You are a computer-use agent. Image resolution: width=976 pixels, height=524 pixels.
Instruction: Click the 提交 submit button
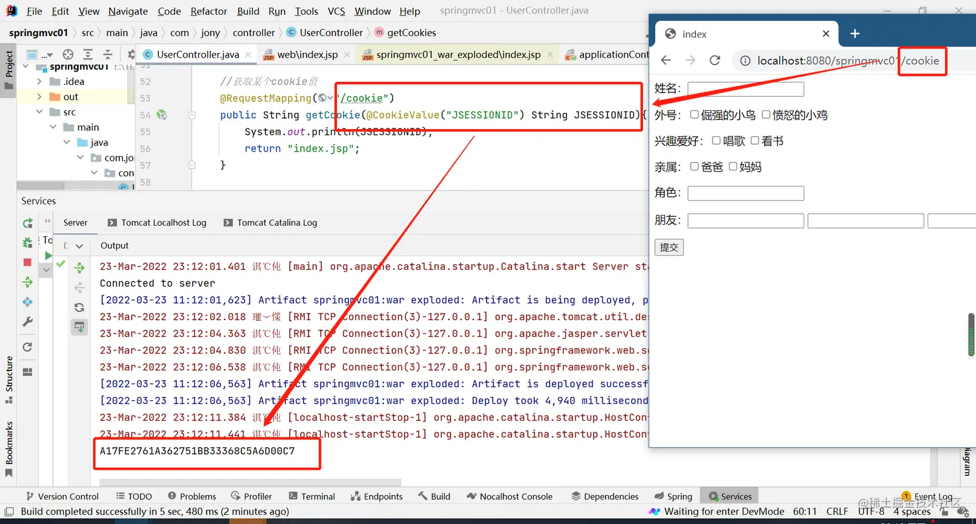coord(669,247)
